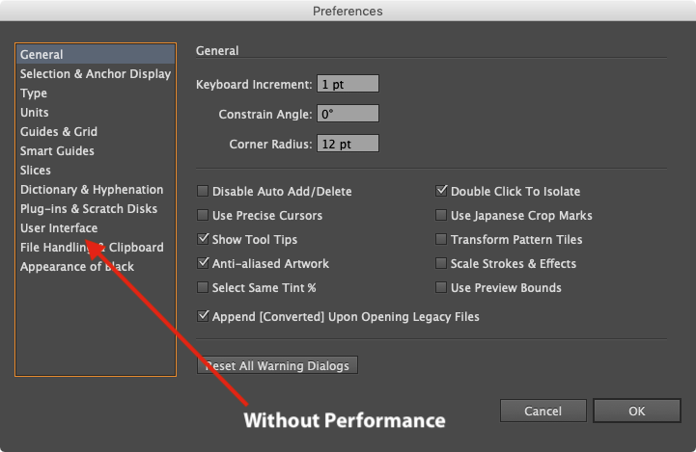Screen dimensions: 696x452
Task: Switch to the Units preferences
Action: pyautogui.click(x=35, y=113)
